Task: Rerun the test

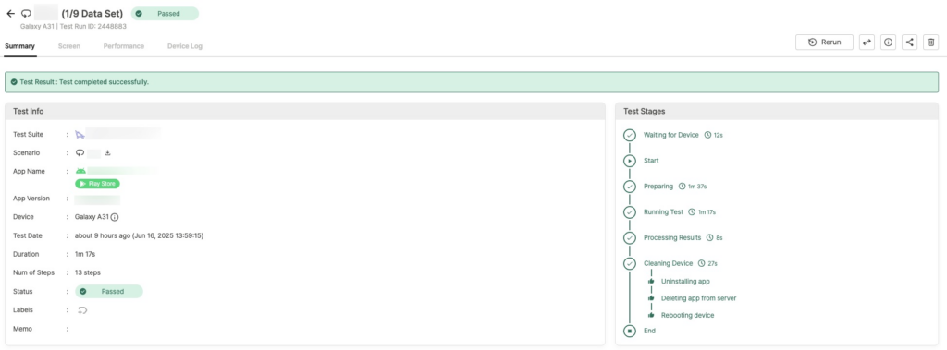Action: pyautogui.click(x=824, y=42)
